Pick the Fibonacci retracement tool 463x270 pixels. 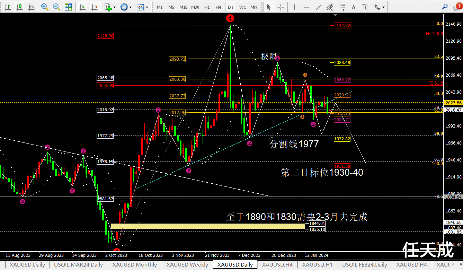pyautogui.click(x=342, y=7)
